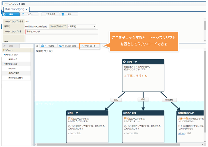Click the トークスクリプト名 text field

(61, 32)
